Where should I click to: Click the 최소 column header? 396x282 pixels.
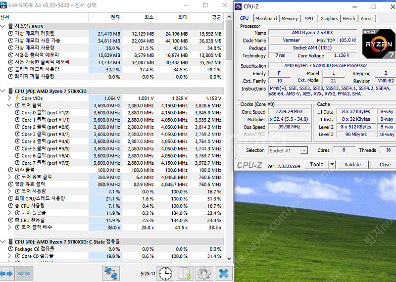[139, 17]
